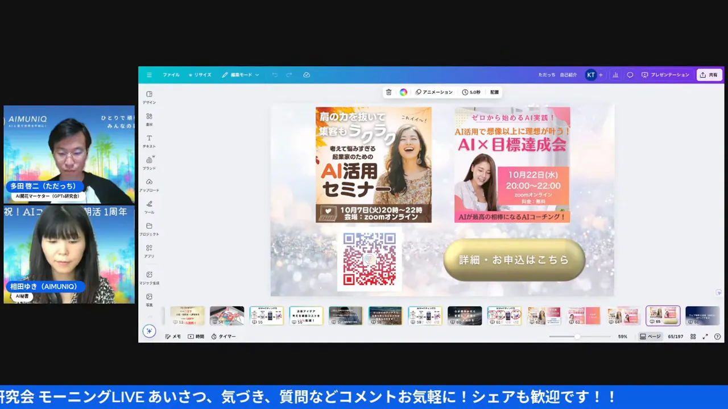Click the Canva AI sparkle assistant button
The height and width of the screenshot is (409, 728).
point(149,331)
